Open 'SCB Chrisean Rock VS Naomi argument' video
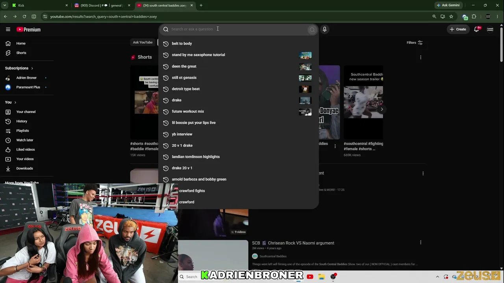 pos(293,243)
